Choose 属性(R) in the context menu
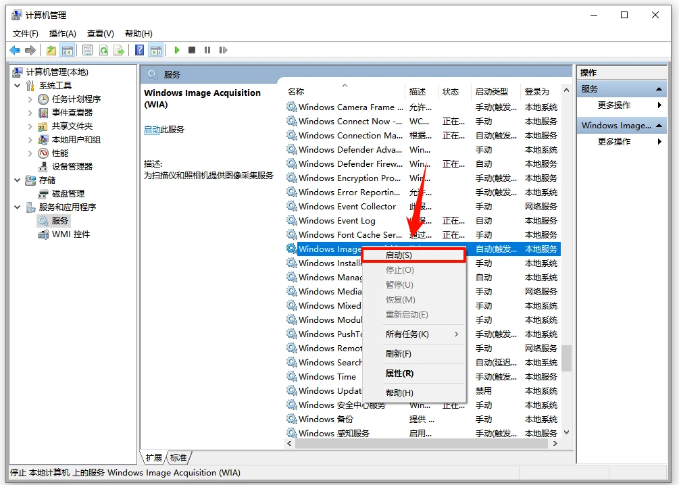 tap(414, 374)
